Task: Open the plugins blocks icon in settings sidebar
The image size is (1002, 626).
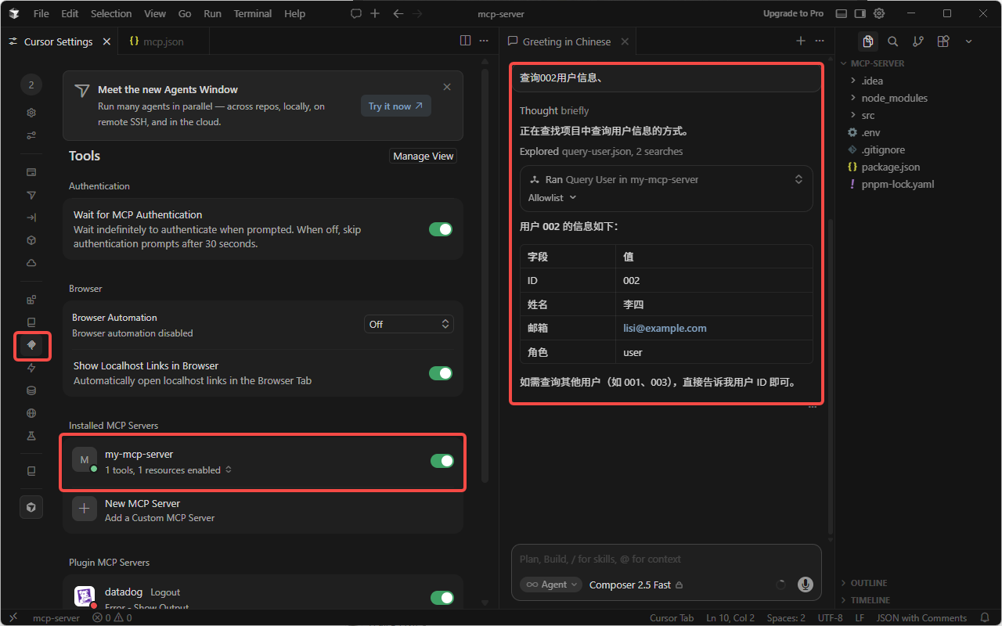Action: [31, 300]
